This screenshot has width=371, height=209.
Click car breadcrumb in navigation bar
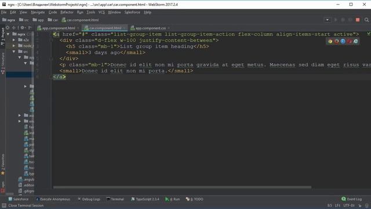click(x=53, y=20)
